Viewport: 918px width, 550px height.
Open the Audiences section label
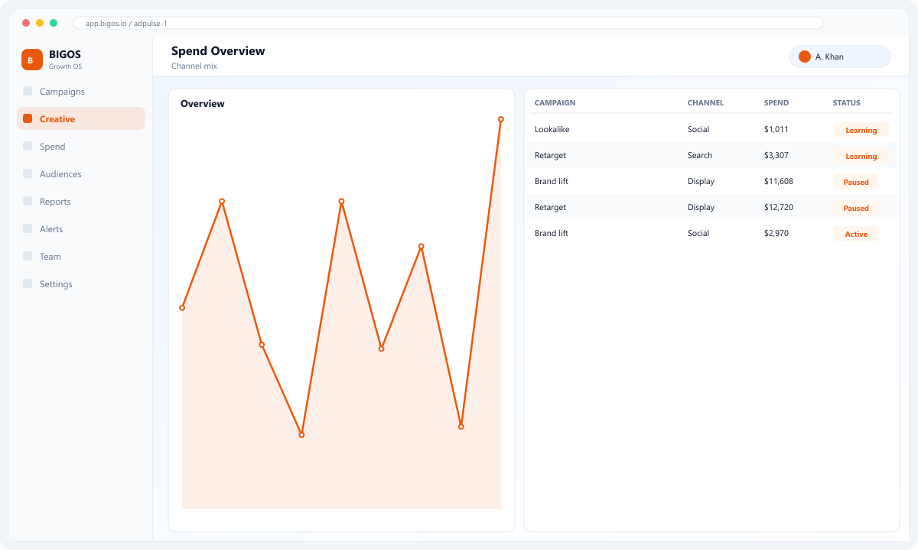(60, 174)
